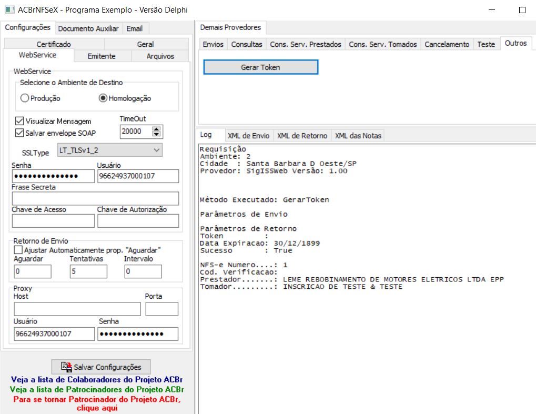536x414 pixels.
Task: Increase TimeOut with the up arrow
Action: tap(156, 129)
